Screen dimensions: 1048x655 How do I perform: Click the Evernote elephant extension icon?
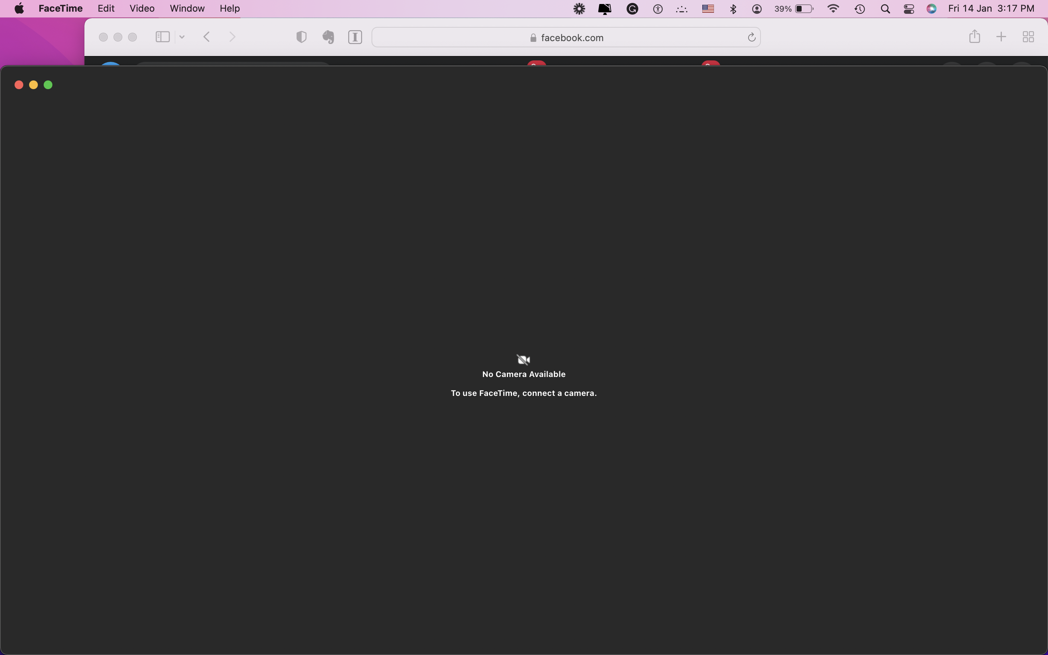pos(328,37)
